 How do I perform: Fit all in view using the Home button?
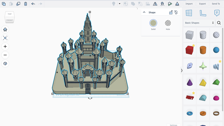click(x=5, y=30)
